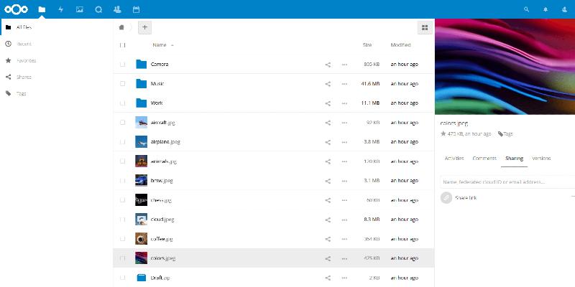Sort files by Name column header
Image resolution: width=575 pixels, height=287 pixels.
[x=160, y=45]
